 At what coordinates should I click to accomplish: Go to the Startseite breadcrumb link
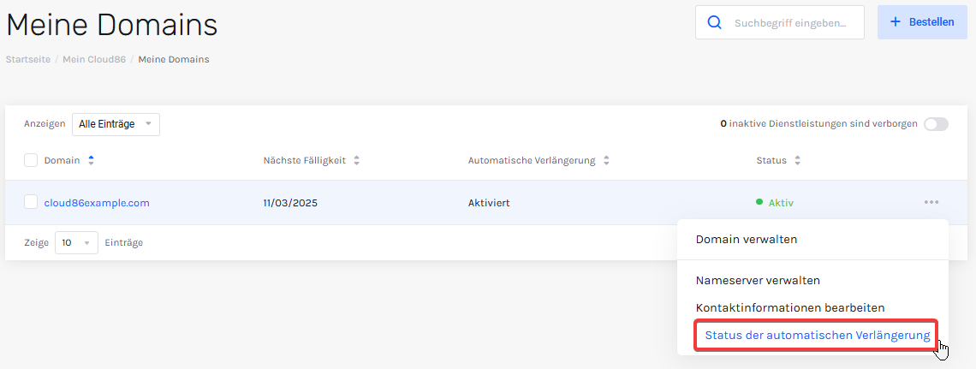tap(28, 59)
